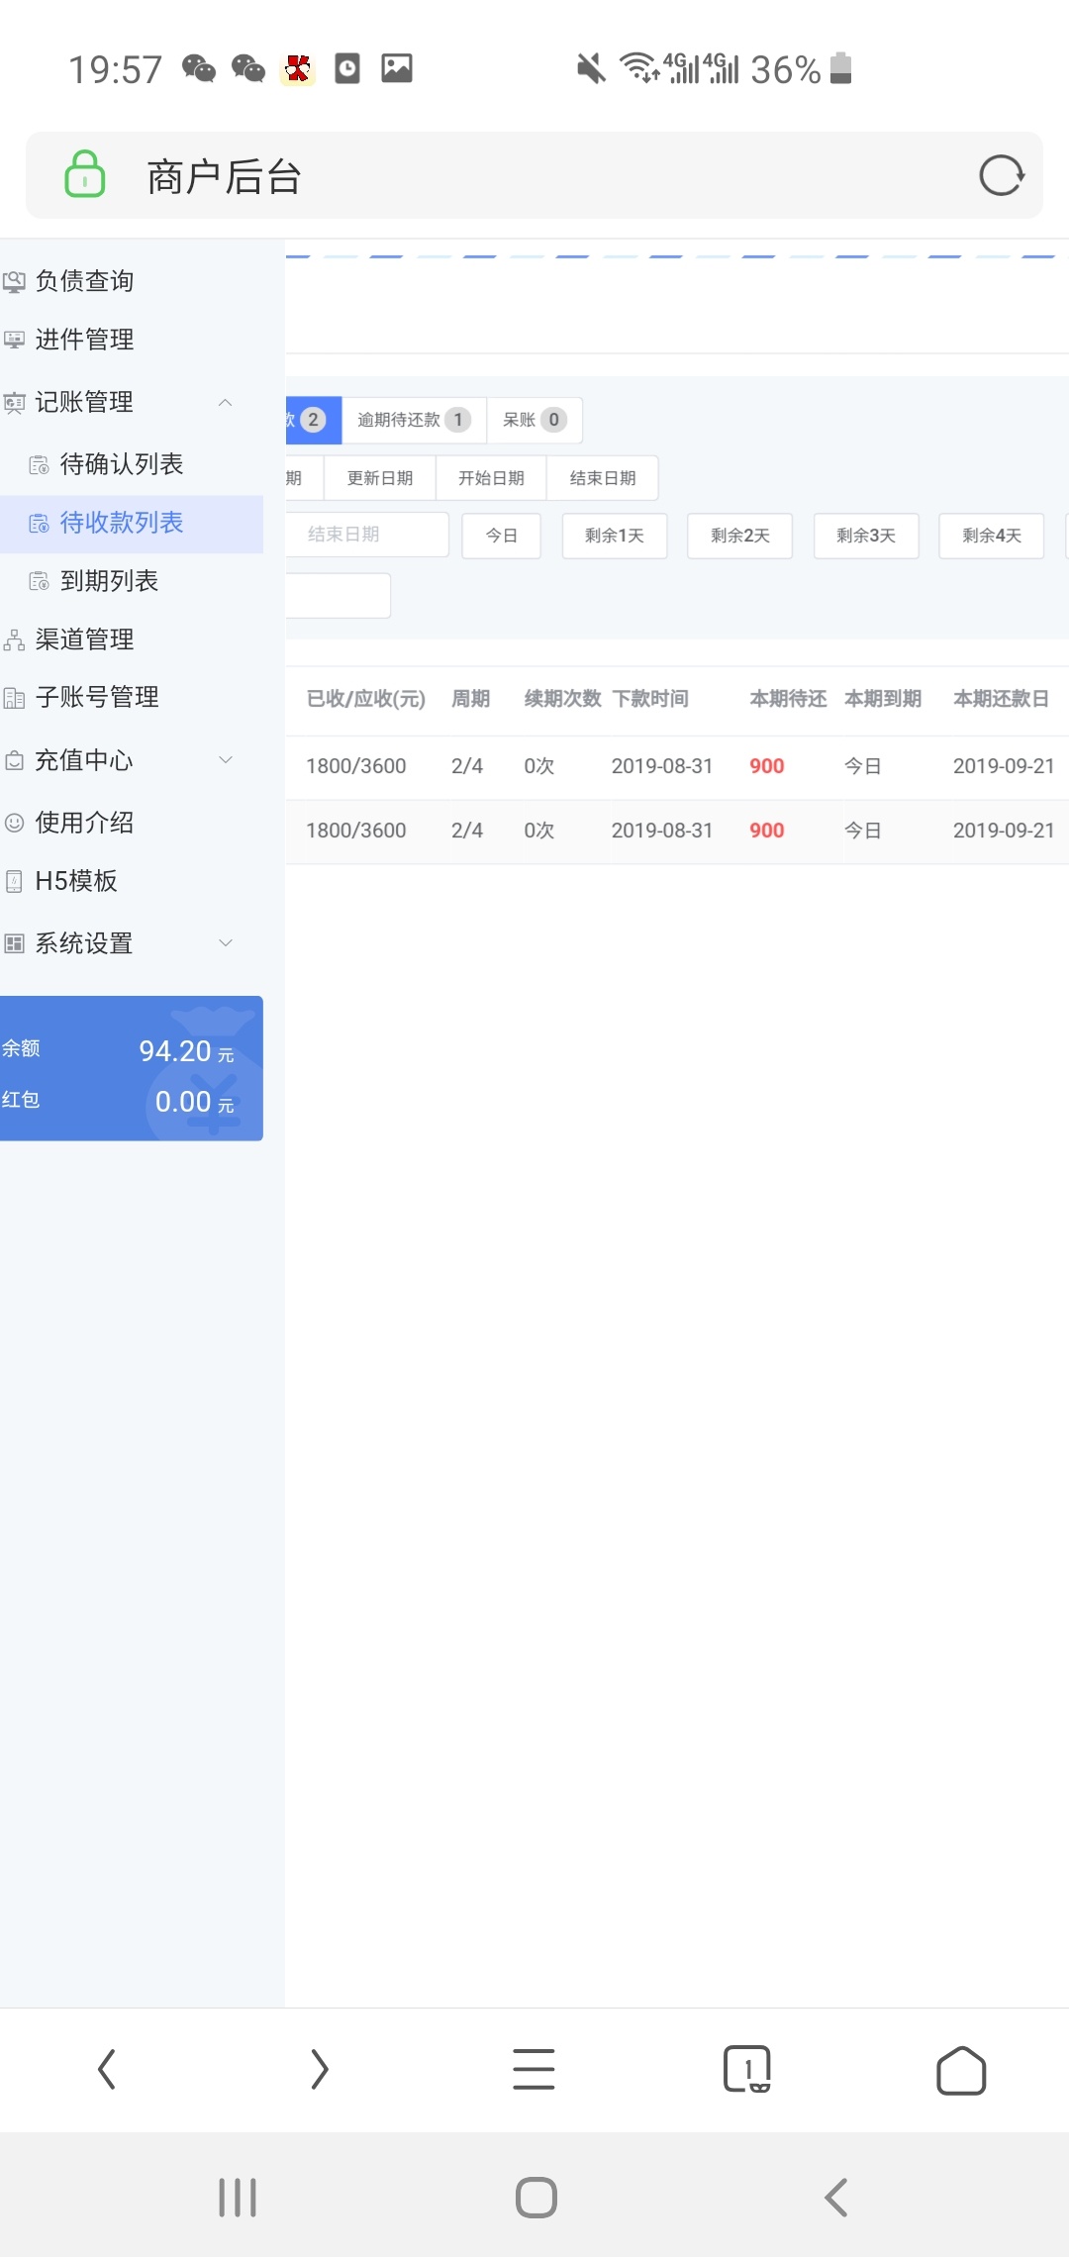Click the 结束日期 date input field

tap(367, 535)
